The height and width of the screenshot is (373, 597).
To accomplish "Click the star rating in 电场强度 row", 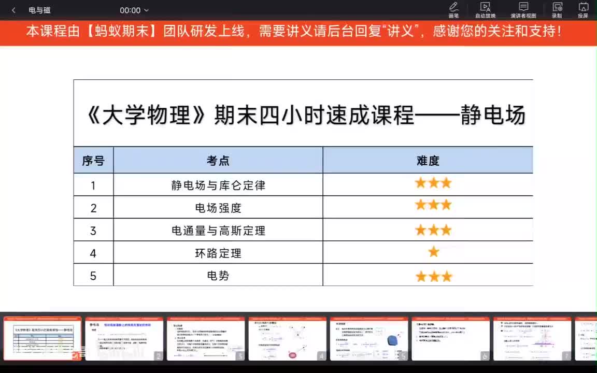I will point(433,205).
